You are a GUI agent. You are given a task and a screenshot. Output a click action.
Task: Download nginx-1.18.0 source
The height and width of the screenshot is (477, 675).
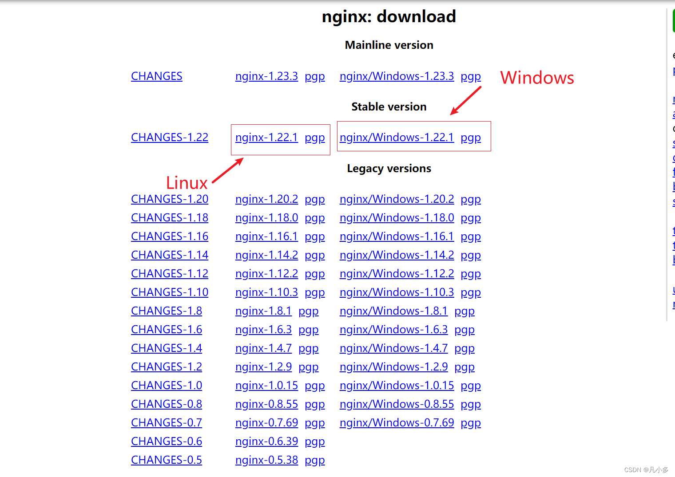pyautogui.click(x=266, y=218)
